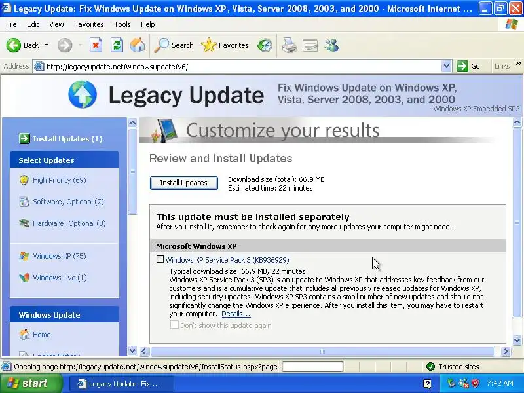The image size is (524, 393).
Task: Click the Print toolbar icon
Action: point(290,45)
